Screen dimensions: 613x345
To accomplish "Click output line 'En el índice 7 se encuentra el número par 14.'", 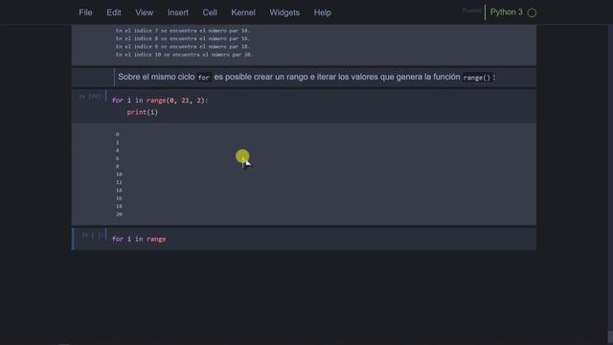I will click(x=183, y=31).
